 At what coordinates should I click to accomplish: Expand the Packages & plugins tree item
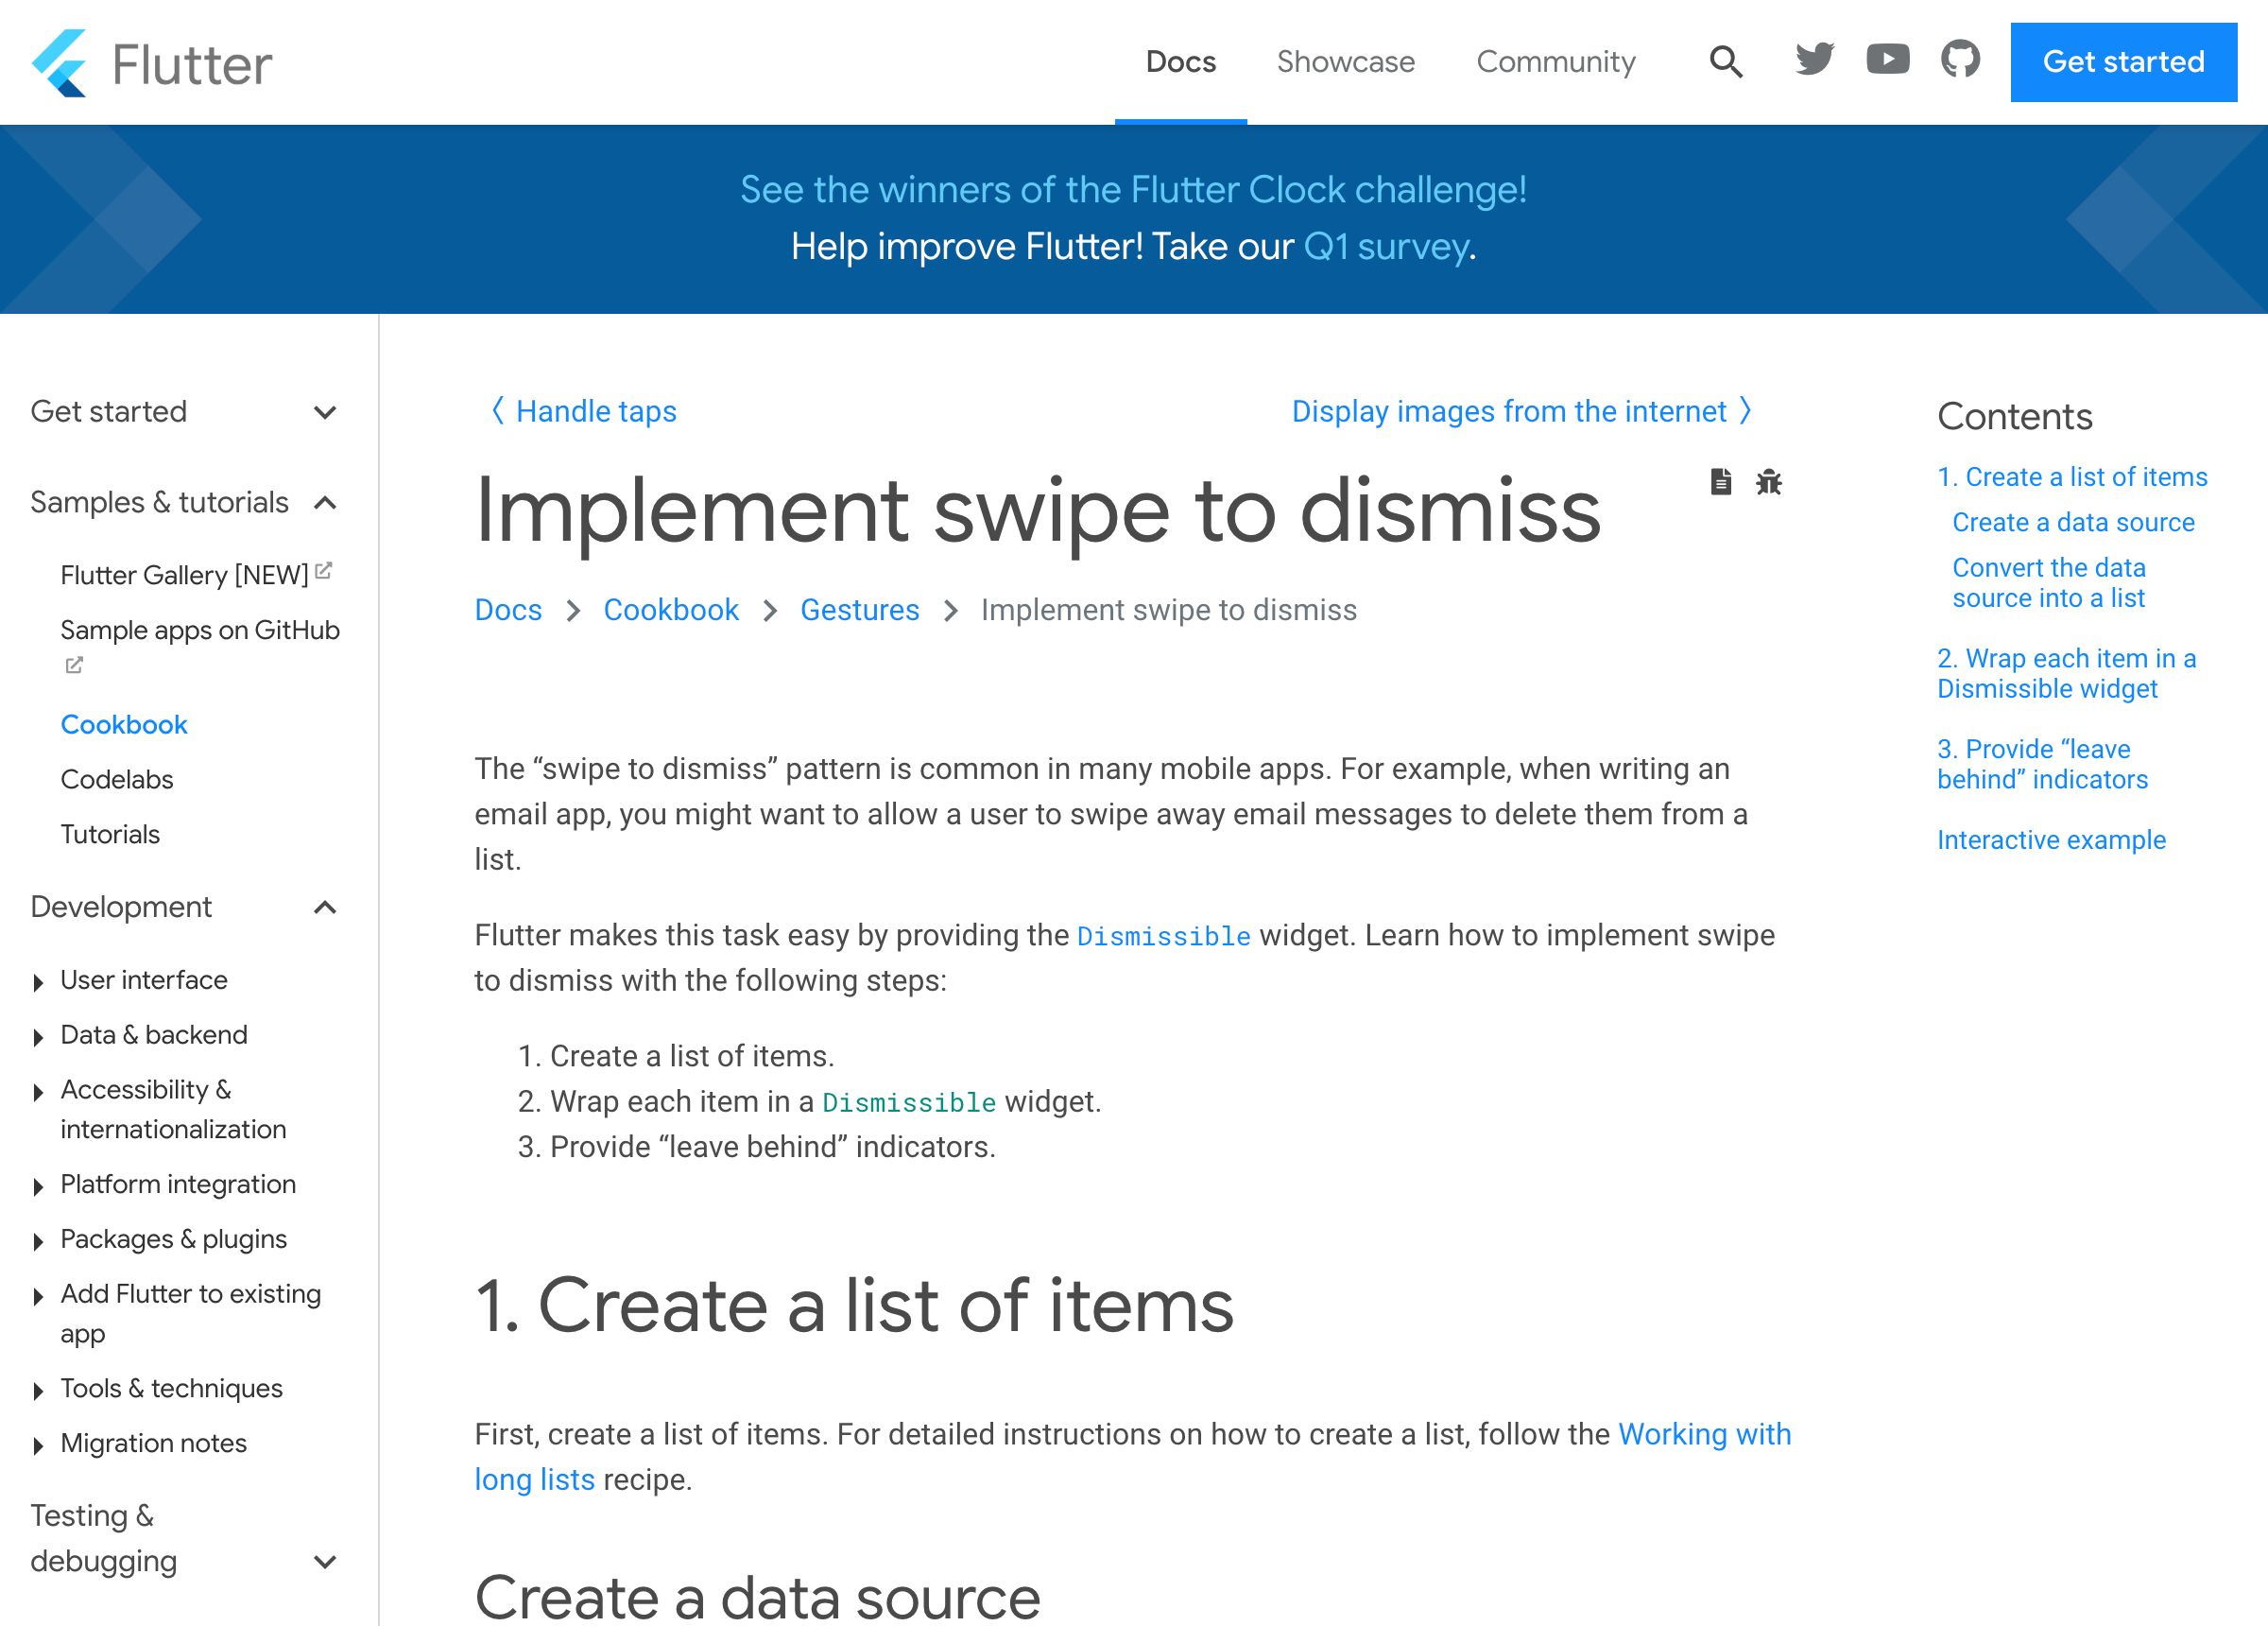38,1240
